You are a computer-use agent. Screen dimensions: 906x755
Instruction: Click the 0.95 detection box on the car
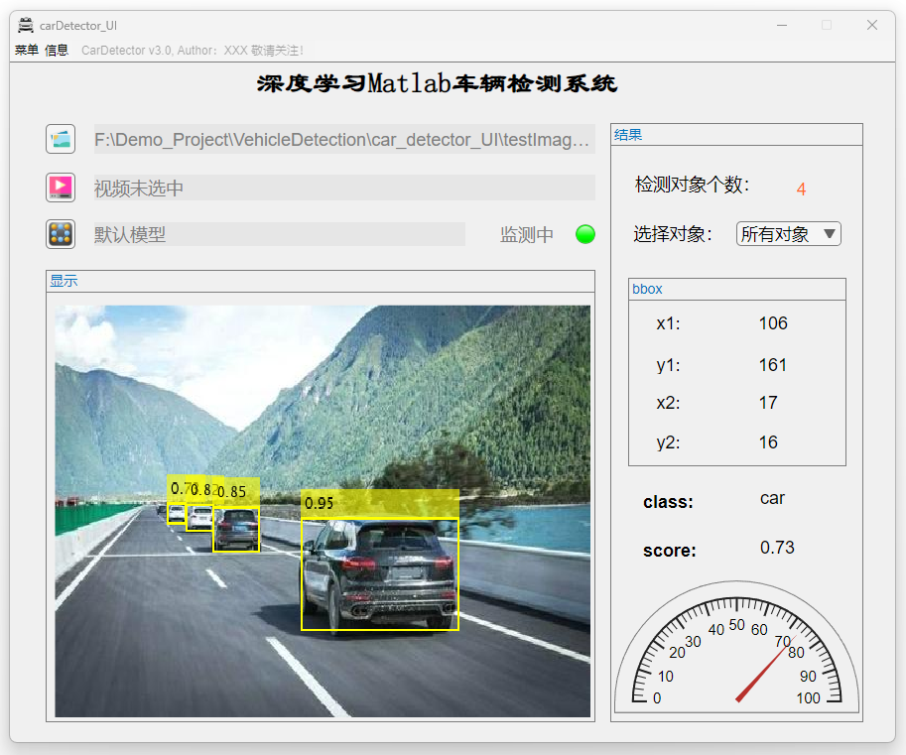[380, 573]
